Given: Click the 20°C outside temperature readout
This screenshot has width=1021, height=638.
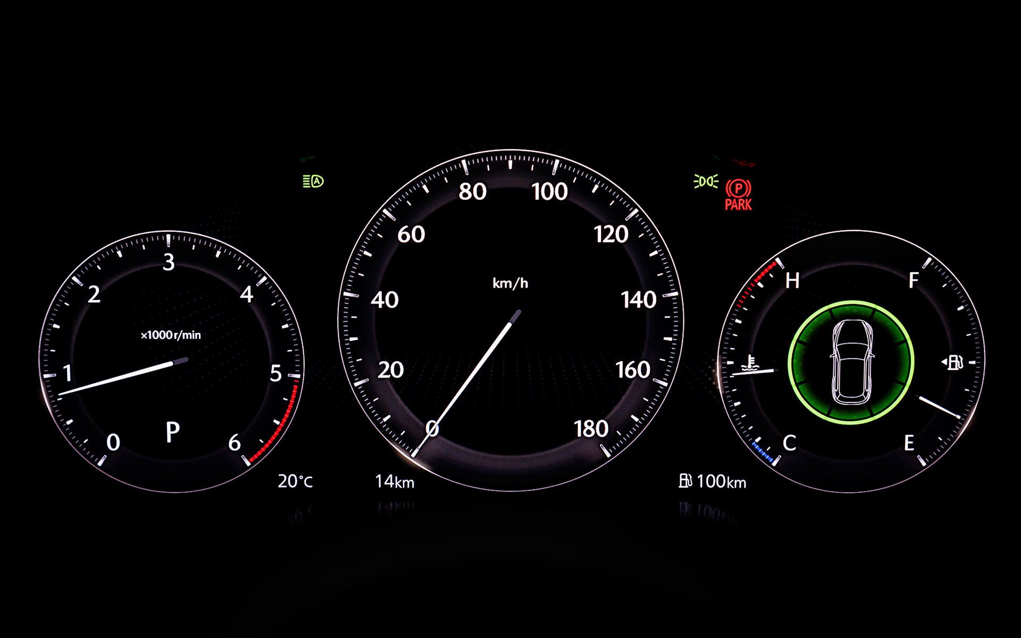Looking at the screenshot, I should pos(295,482).
